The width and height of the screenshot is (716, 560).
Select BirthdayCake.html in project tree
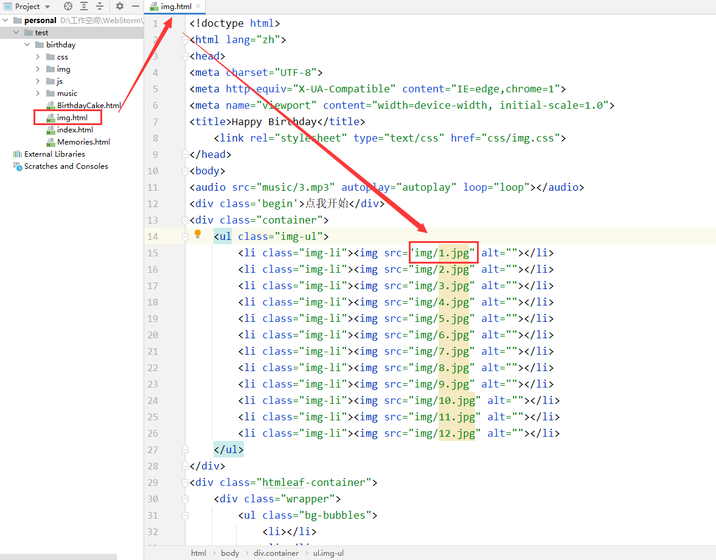coord(89,105)
